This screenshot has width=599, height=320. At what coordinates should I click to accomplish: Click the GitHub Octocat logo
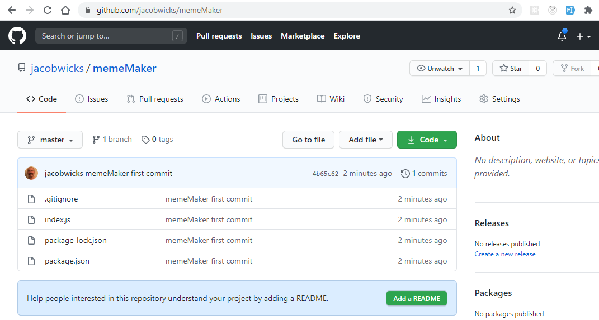tap(17, 36)
